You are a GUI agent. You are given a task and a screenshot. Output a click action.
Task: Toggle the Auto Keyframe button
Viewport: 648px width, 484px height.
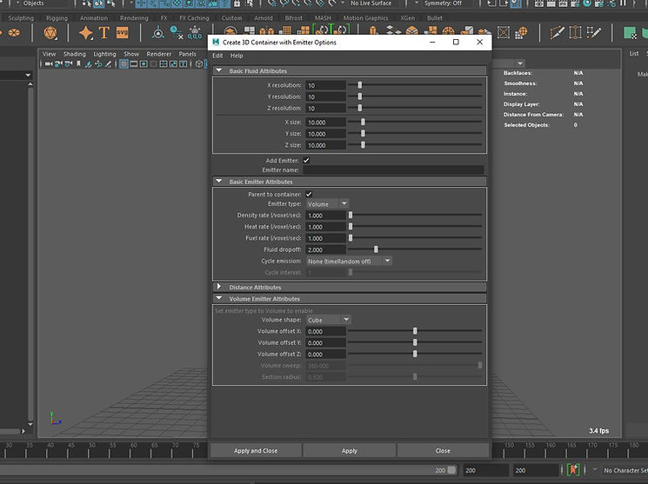click(573, 470)
